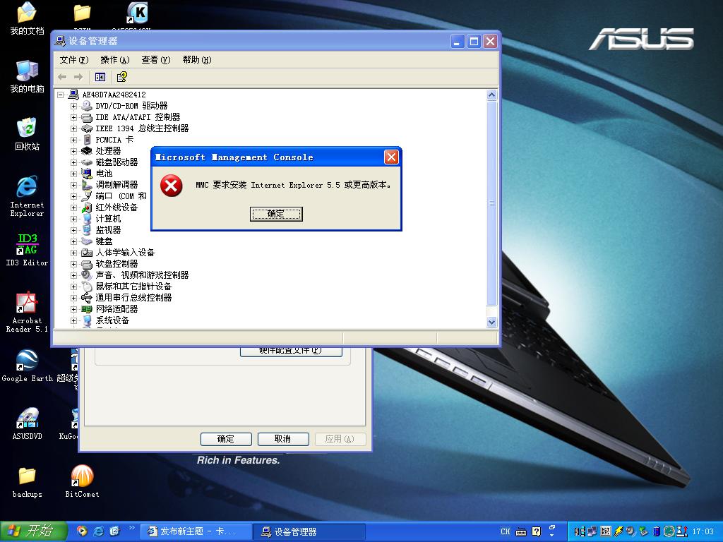The image size is (723, 542).
Task: Expand 系统设备 node
Action: [73, 320]
